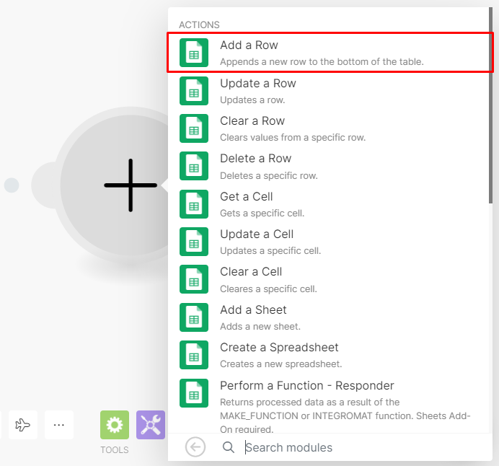Click the Sheets icon next to Update a Cell

(194, 242)
